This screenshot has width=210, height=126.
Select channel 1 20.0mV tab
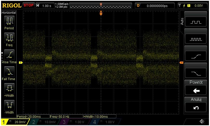tap(15, 122)
